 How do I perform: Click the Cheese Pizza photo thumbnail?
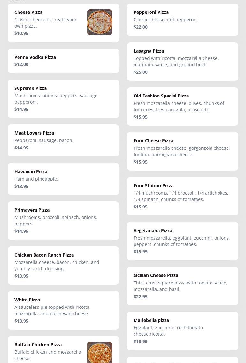coord(100,22)
